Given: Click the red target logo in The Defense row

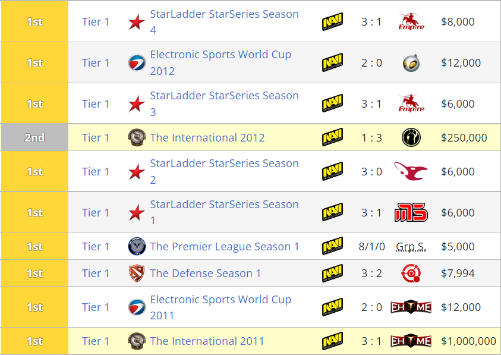Looking at the screenshot, I should (411, 274).
